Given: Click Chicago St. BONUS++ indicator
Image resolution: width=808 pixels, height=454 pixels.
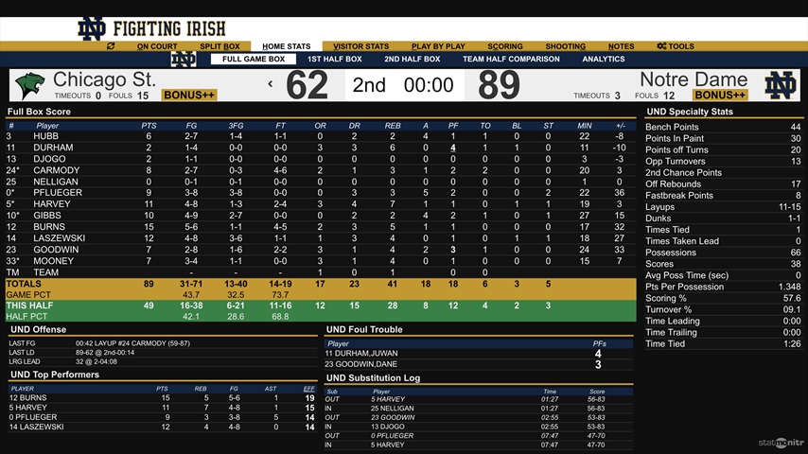Looking at the screenshot, I should point(189,96).
